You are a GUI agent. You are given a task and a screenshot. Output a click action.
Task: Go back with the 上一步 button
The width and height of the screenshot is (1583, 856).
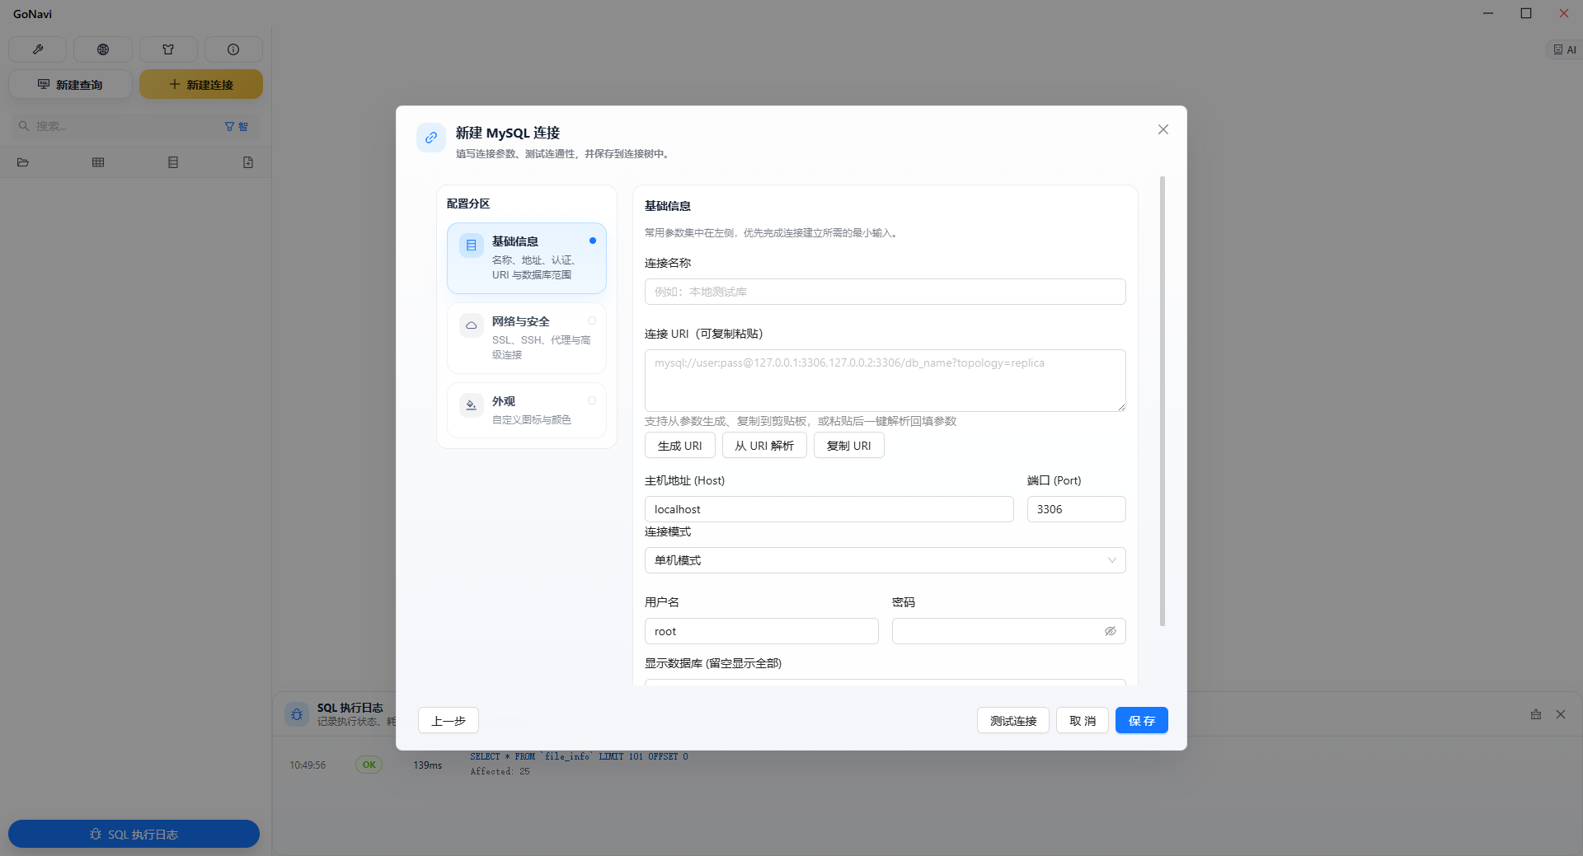pyautogui.click(x=448, y=721)
